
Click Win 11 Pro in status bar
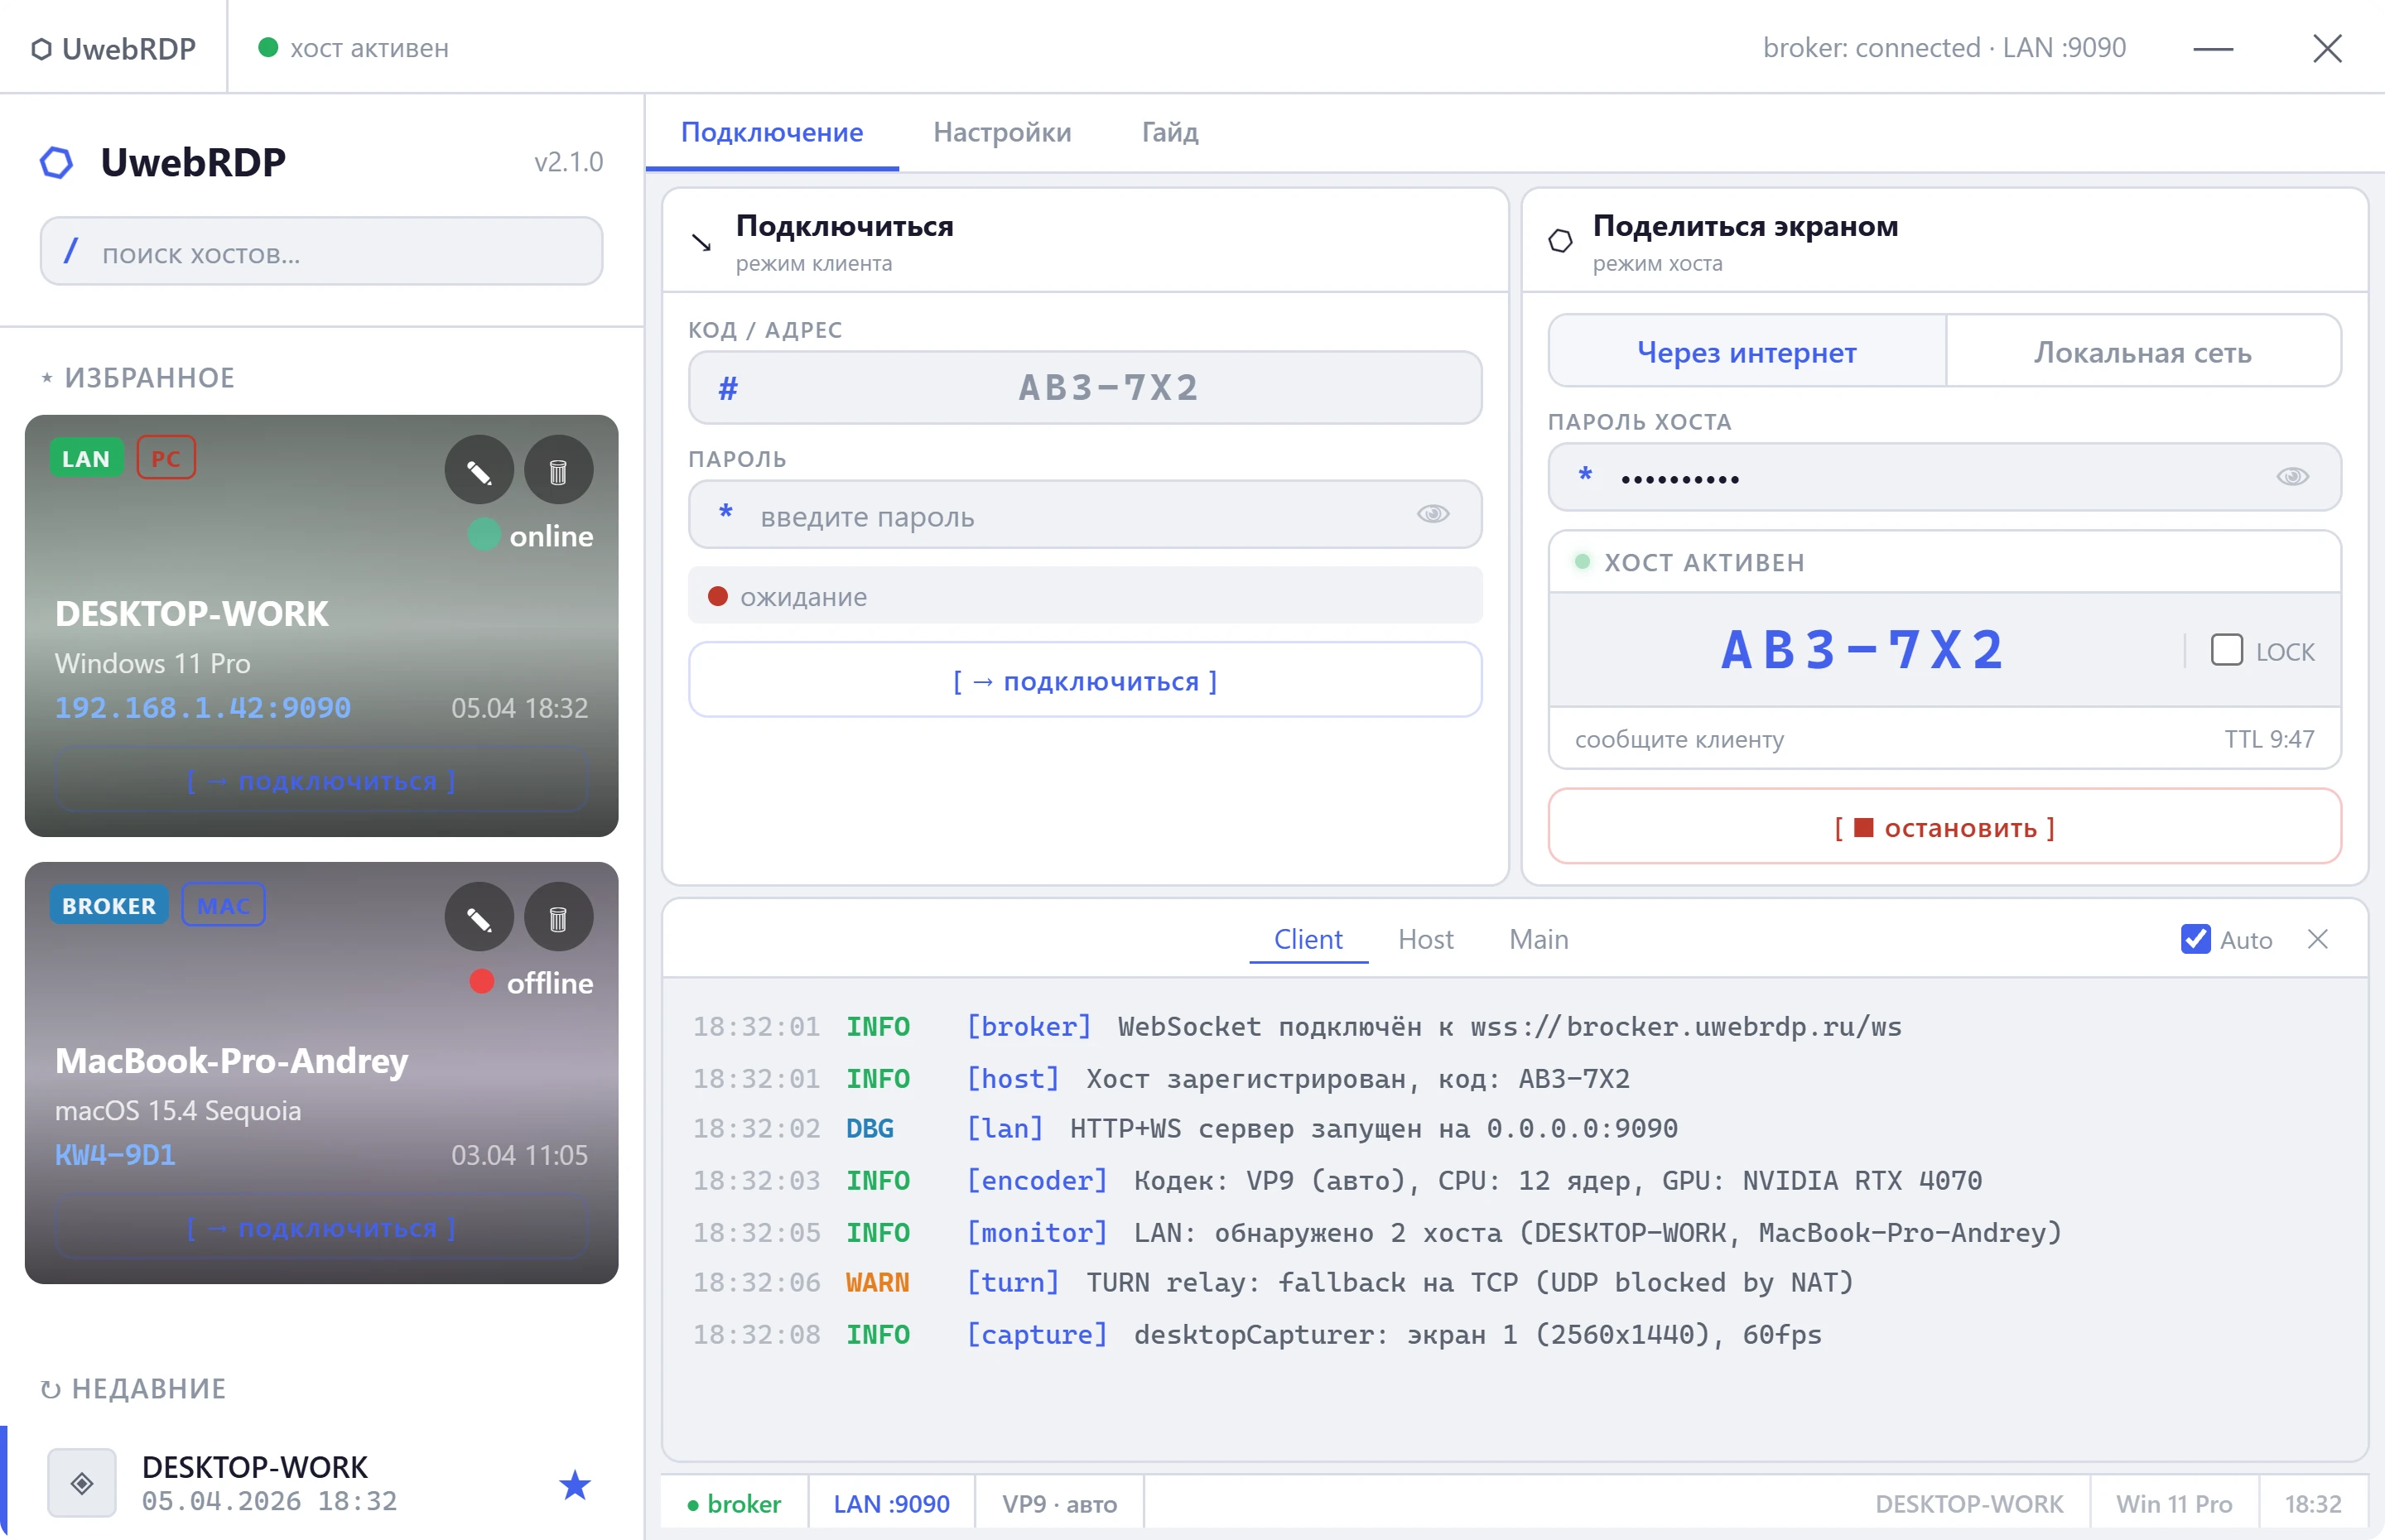[x=2174, y=1504]
